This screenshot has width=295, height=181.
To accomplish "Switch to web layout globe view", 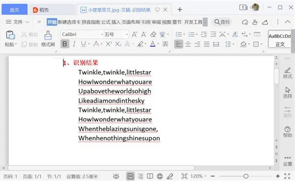I will pyautogui.click(x=160, y=176).
